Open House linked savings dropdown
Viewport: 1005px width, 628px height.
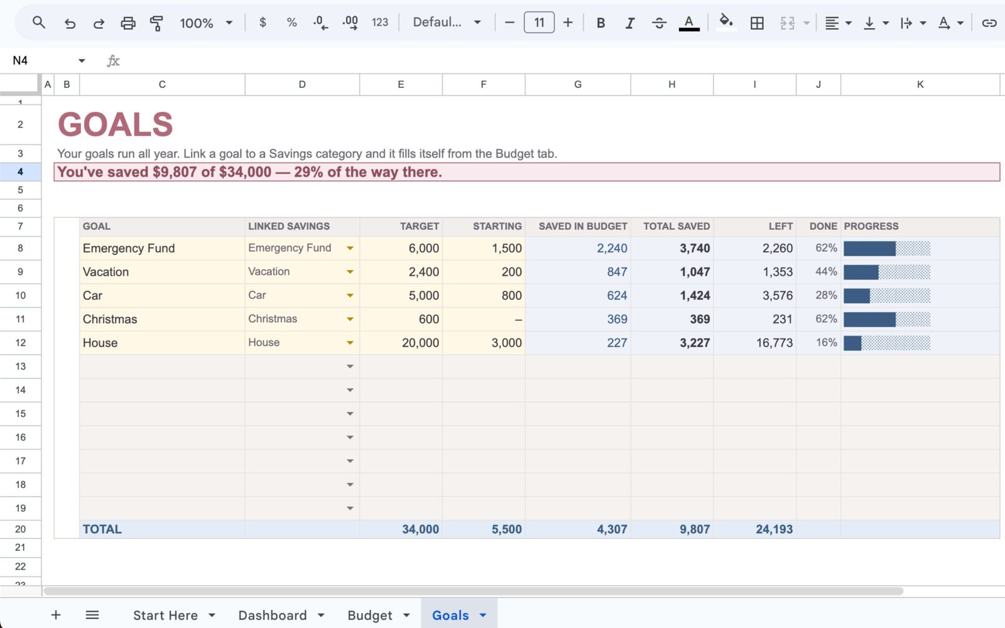350,343
